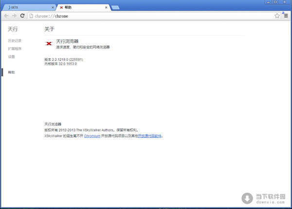Open 历史记录 in the sidebar

(15, 40)
